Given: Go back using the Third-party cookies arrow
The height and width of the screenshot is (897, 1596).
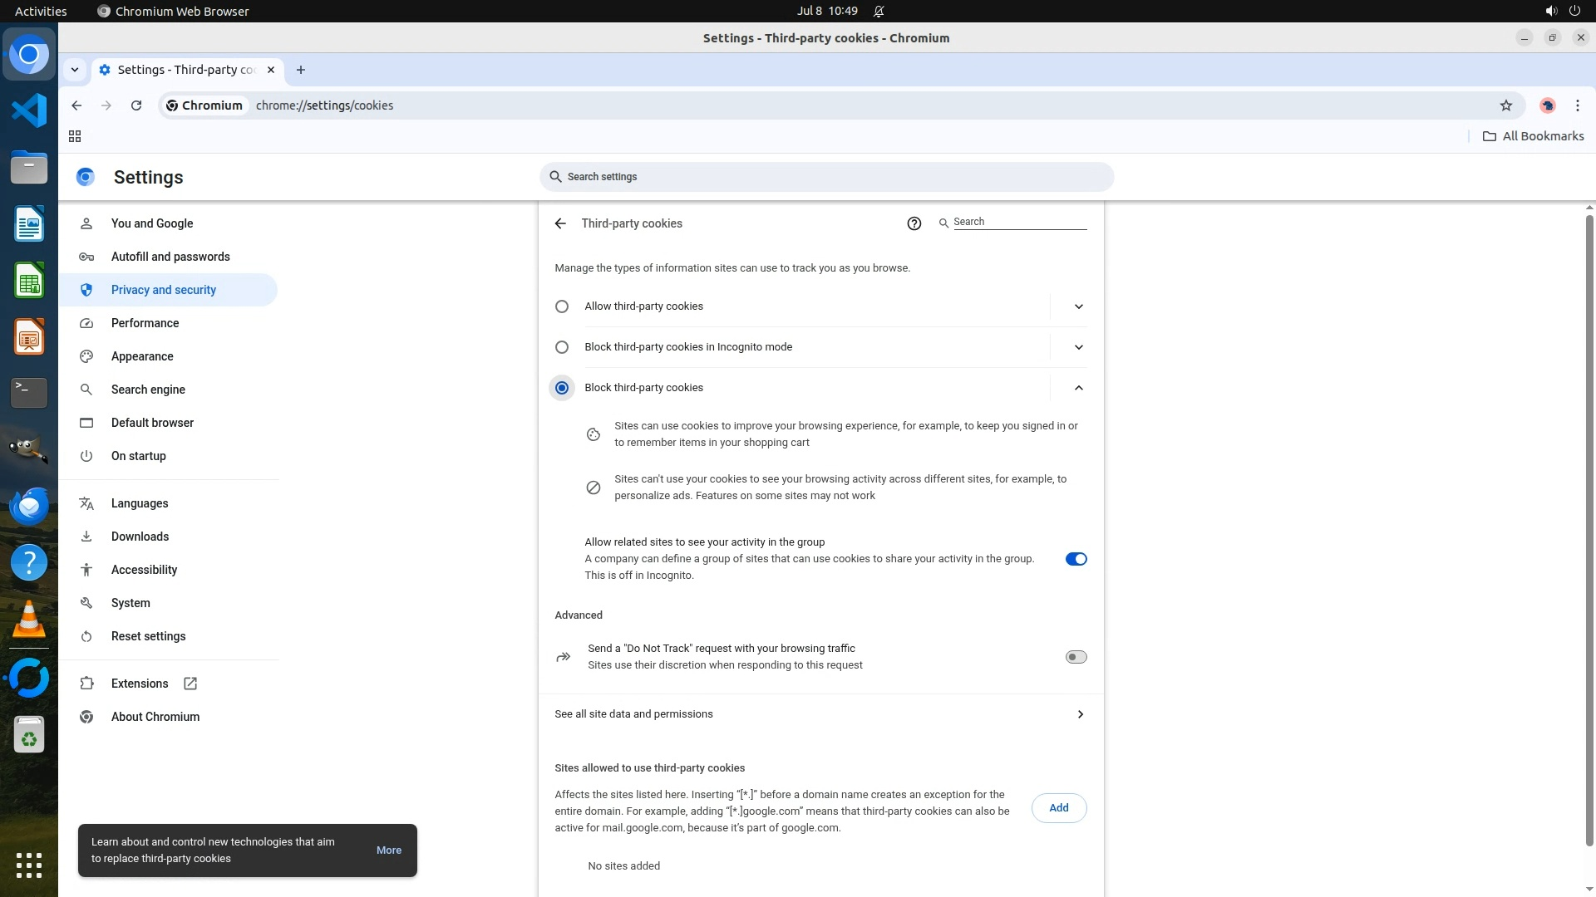Looking at the screenshot, I should pos(560,223).
